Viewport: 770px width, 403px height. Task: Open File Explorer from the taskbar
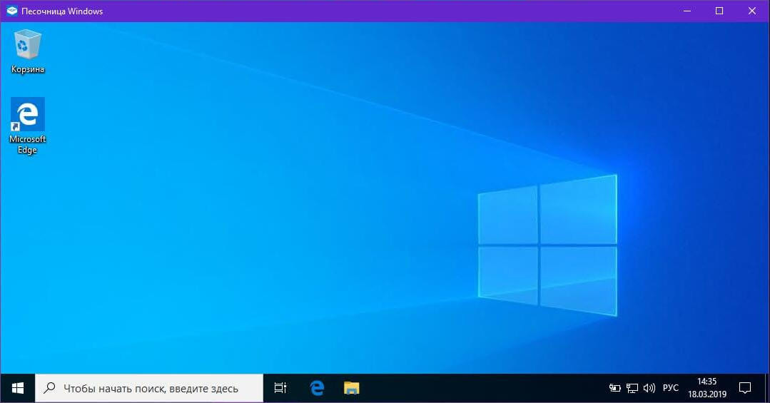(x=351, y=388)
